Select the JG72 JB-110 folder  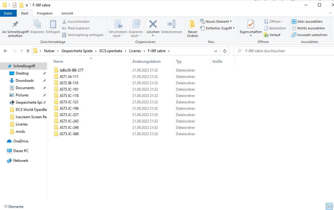click(x=69, y=83)
